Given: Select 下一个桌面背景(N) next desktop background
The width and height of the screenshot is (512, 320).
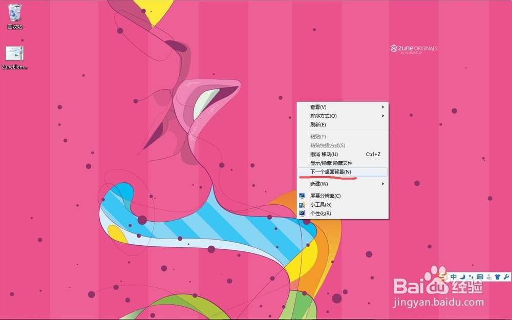Looking at the screenshot, I should [331, 173].
